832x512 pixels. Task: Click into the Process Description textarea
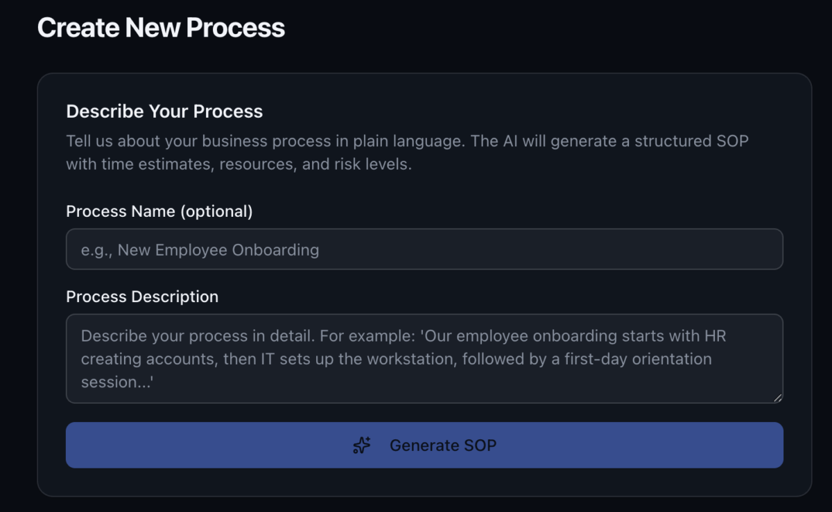click(424, 359)
